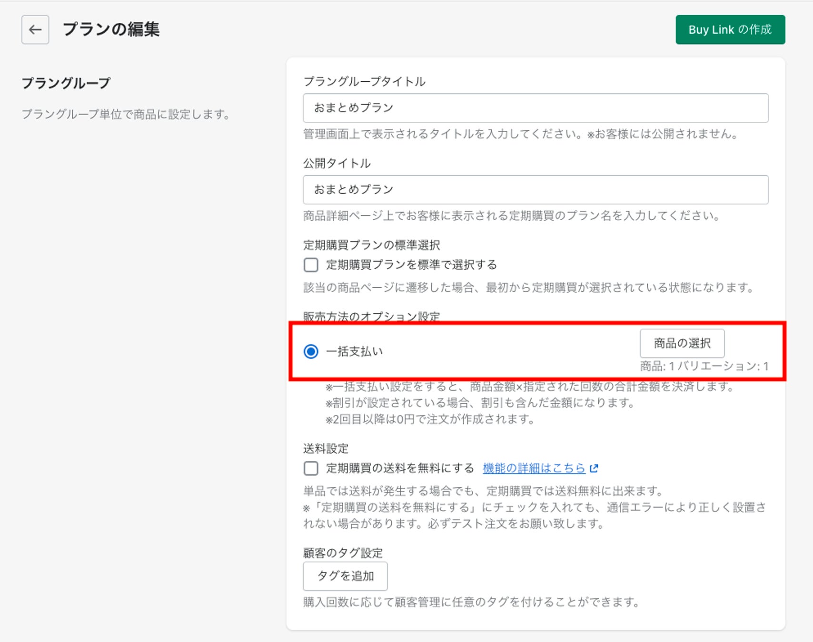Select the 一括支払い radio button

311,351
